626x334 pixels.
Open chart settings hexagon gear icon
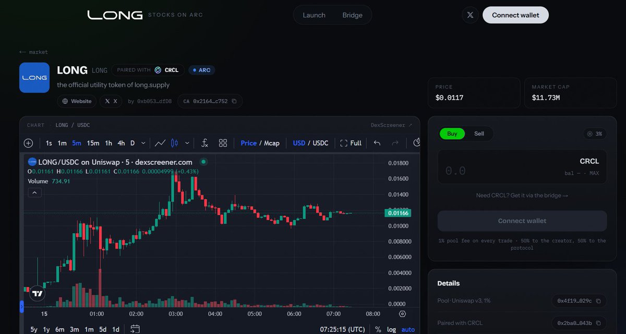point(402,314)
